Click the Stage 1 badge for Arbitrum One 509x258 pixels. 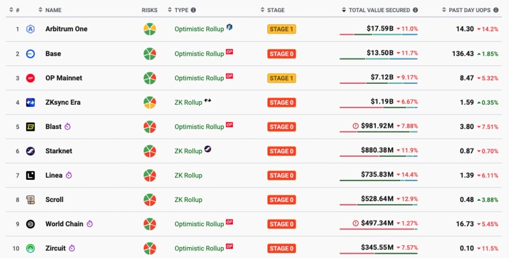coord(282,29)
